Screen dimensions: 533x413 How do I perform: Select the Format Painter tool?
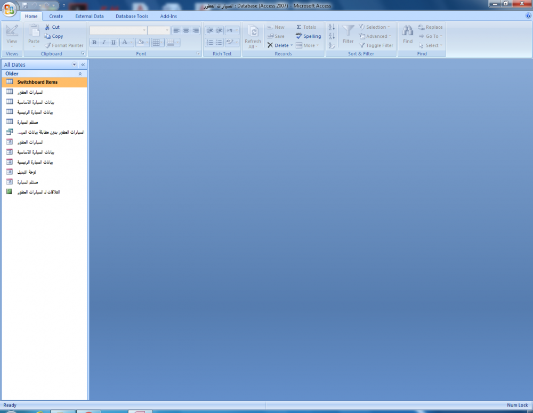click(64, 45)
